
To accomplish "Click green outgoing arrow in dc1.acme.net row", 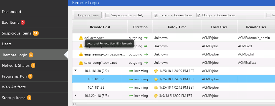I will pos(146,38).
